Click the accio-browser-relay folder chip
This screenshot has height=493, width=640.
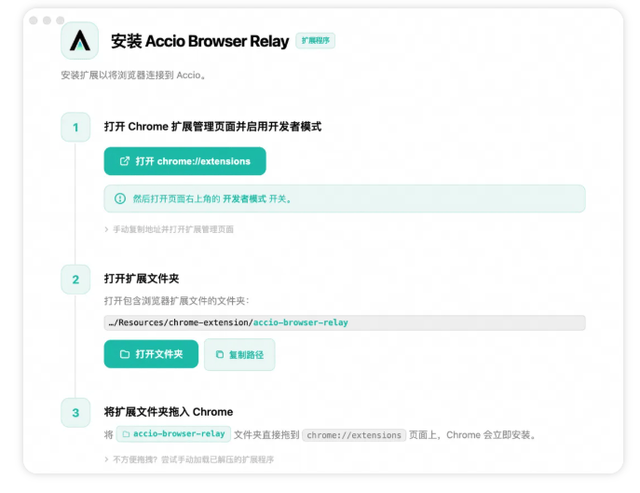click(x=173, y=433)
